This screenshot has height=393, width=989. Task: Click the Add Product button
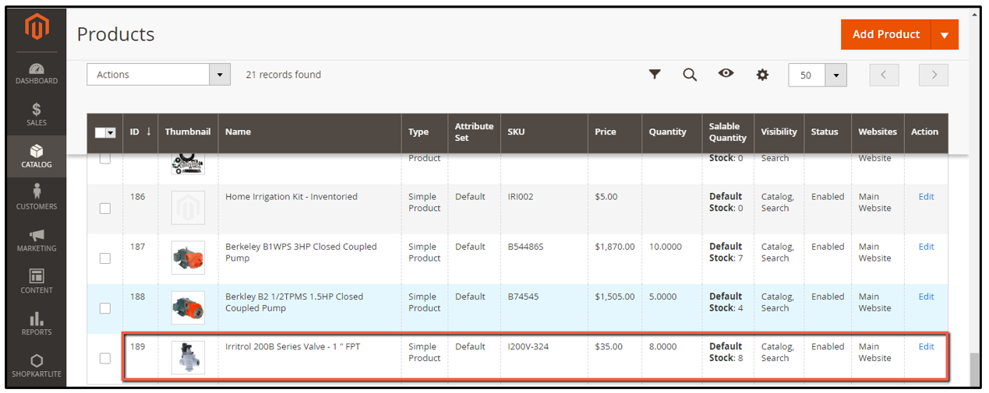(886, 34)
